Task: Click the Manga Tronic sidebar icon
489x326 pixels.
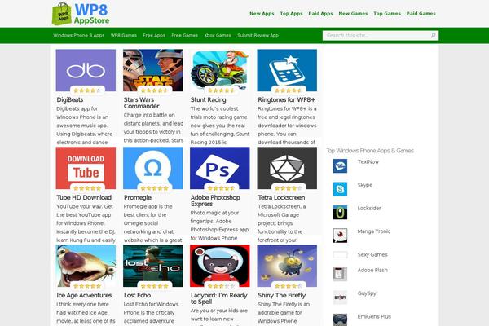Action: pyautogui.click(x=340, y=236)
